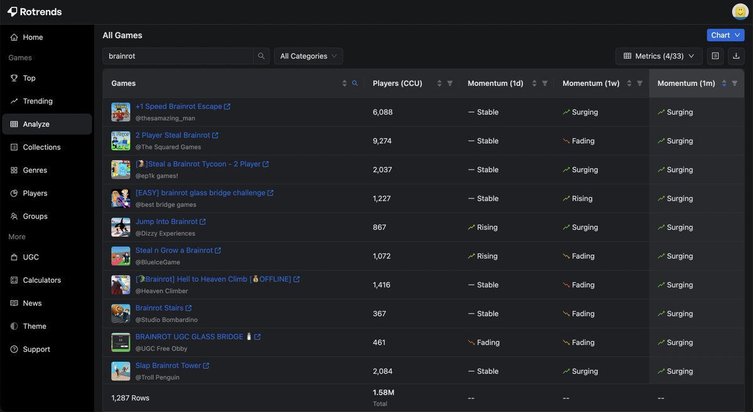Filter the Momentum (1w) column

640,84
